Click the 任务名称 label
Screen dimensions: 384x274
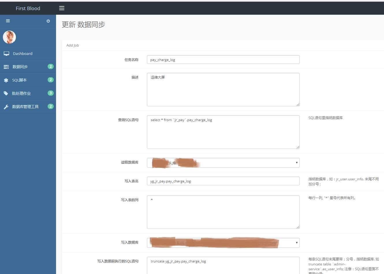131,60
